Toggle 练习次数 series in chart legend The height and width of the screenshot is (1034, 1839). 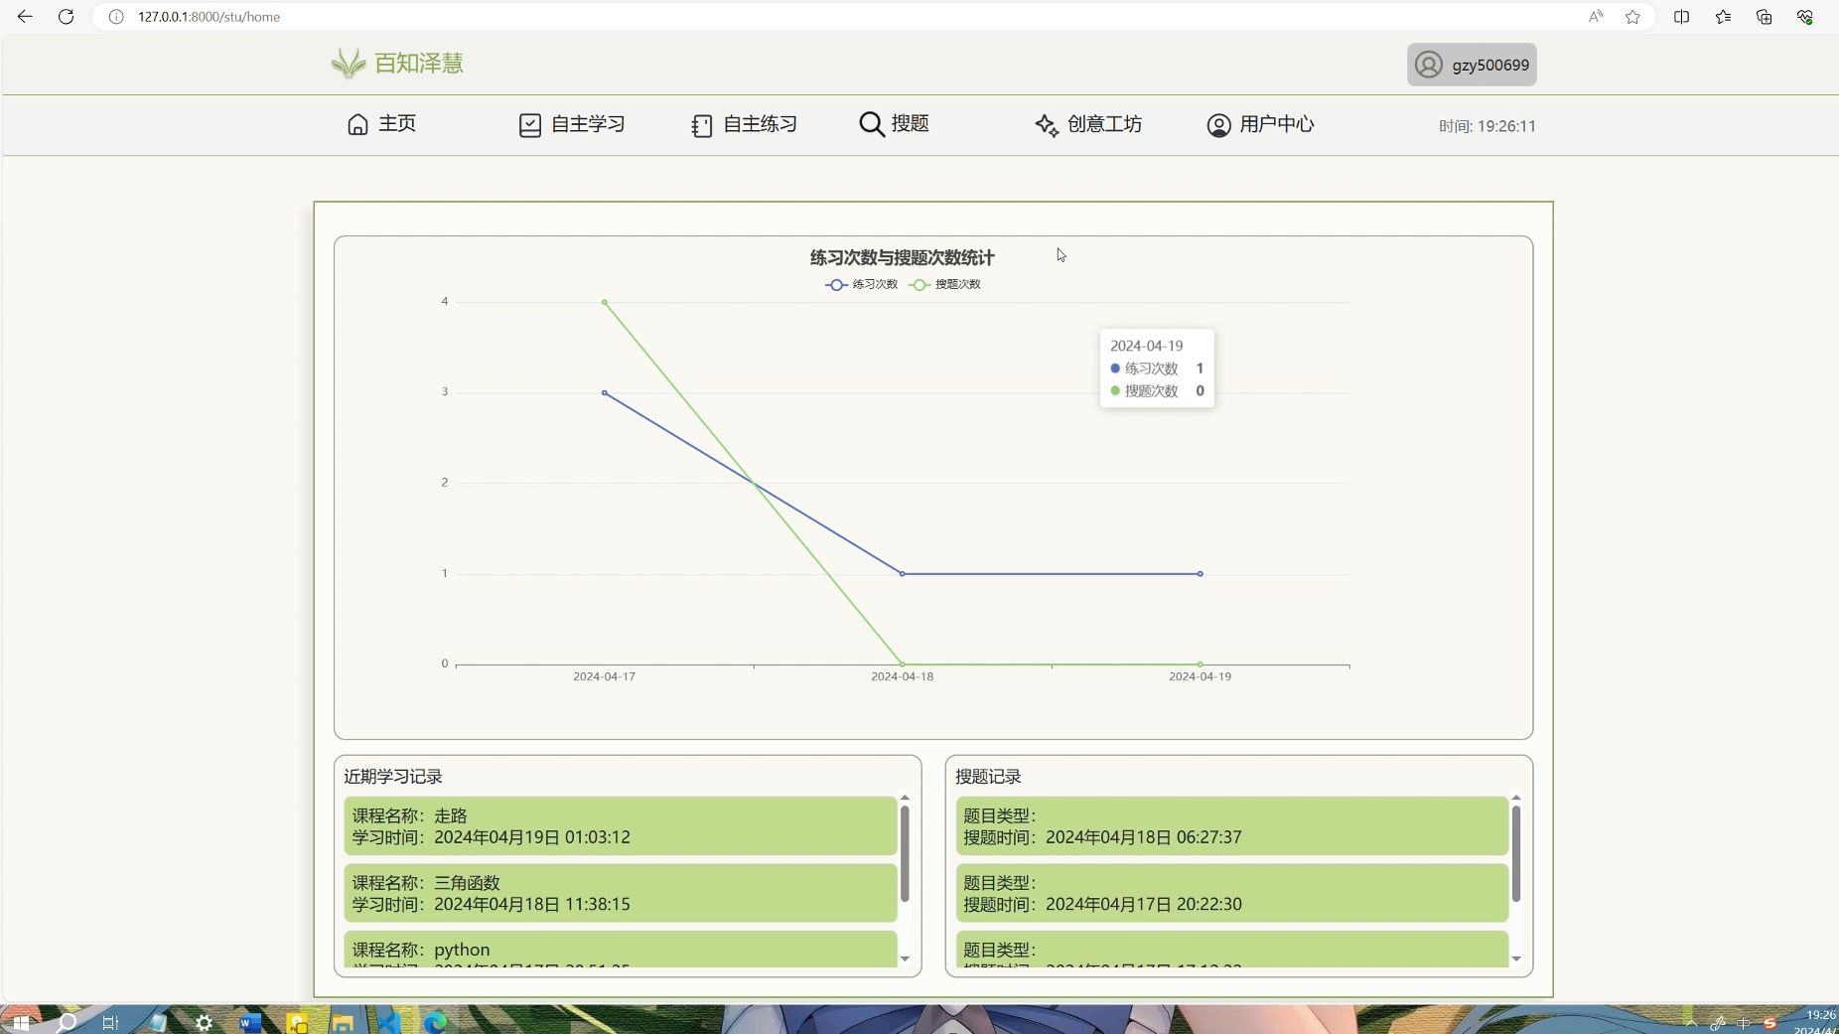[861, 285]
